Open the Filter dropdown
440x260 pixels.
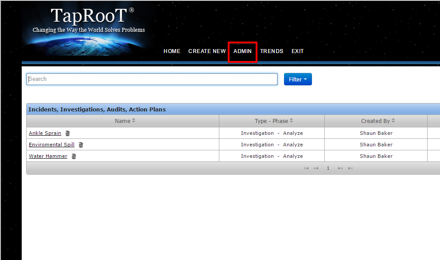pos(298,79)
